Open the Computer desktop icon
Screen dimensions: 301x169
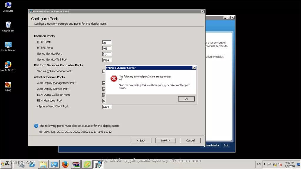pos(8,7)
